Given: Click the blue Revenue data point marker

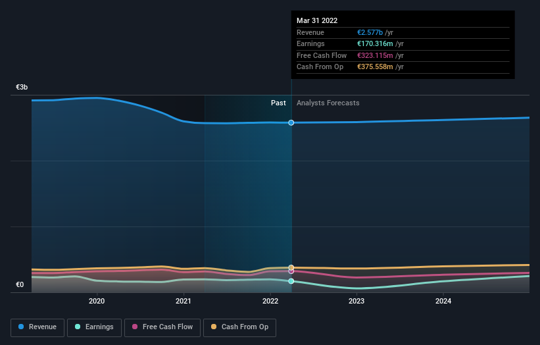Looking at the screenshot, I should point(291,122).
